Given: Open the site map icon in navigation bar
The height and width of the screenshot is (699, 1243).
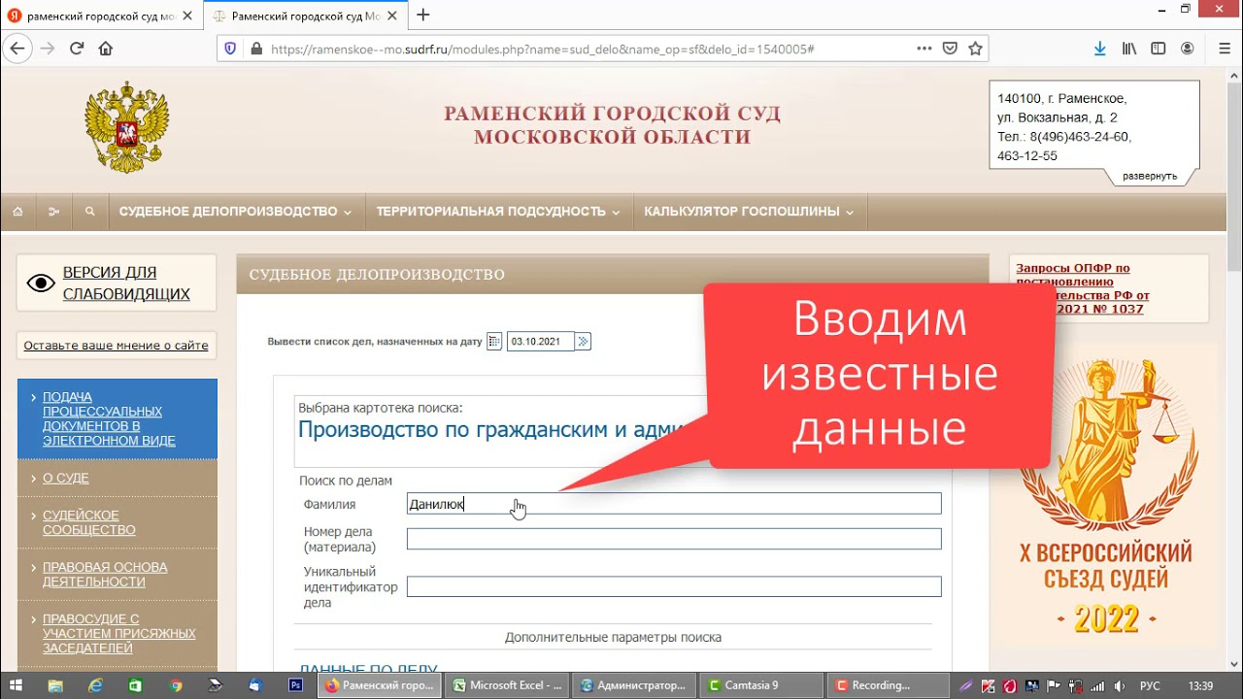Looking at the screenshot, I should (53, 212).
